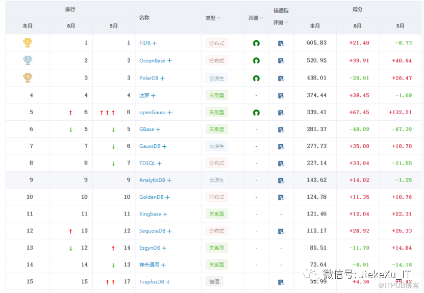
Task: Click the plus icon next to EsgynDB
Action: coord(164,248)
